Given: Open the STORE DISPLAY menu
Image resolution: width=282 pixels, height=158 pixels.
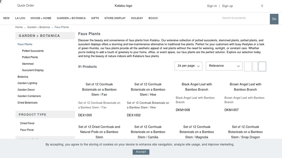Looking at the screenshot, I should tap(115, 18).
